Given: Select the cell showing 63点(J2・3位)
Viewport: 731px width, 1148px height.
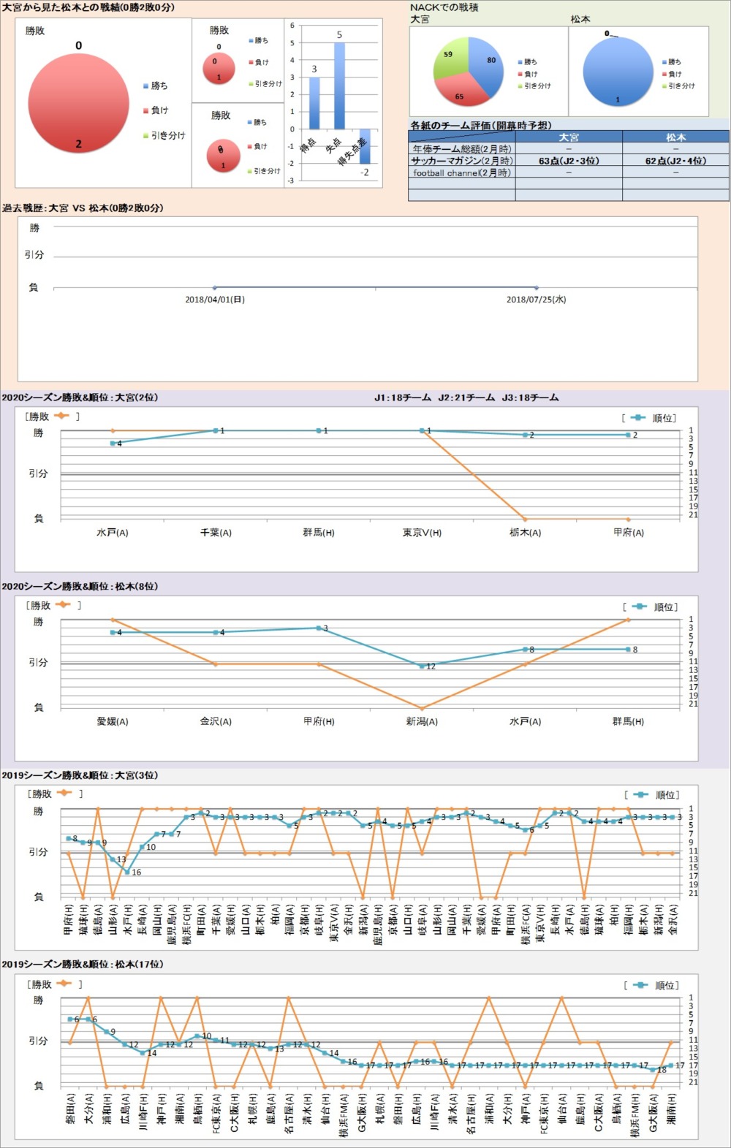Looking at the screenshot, I should 569,161.
